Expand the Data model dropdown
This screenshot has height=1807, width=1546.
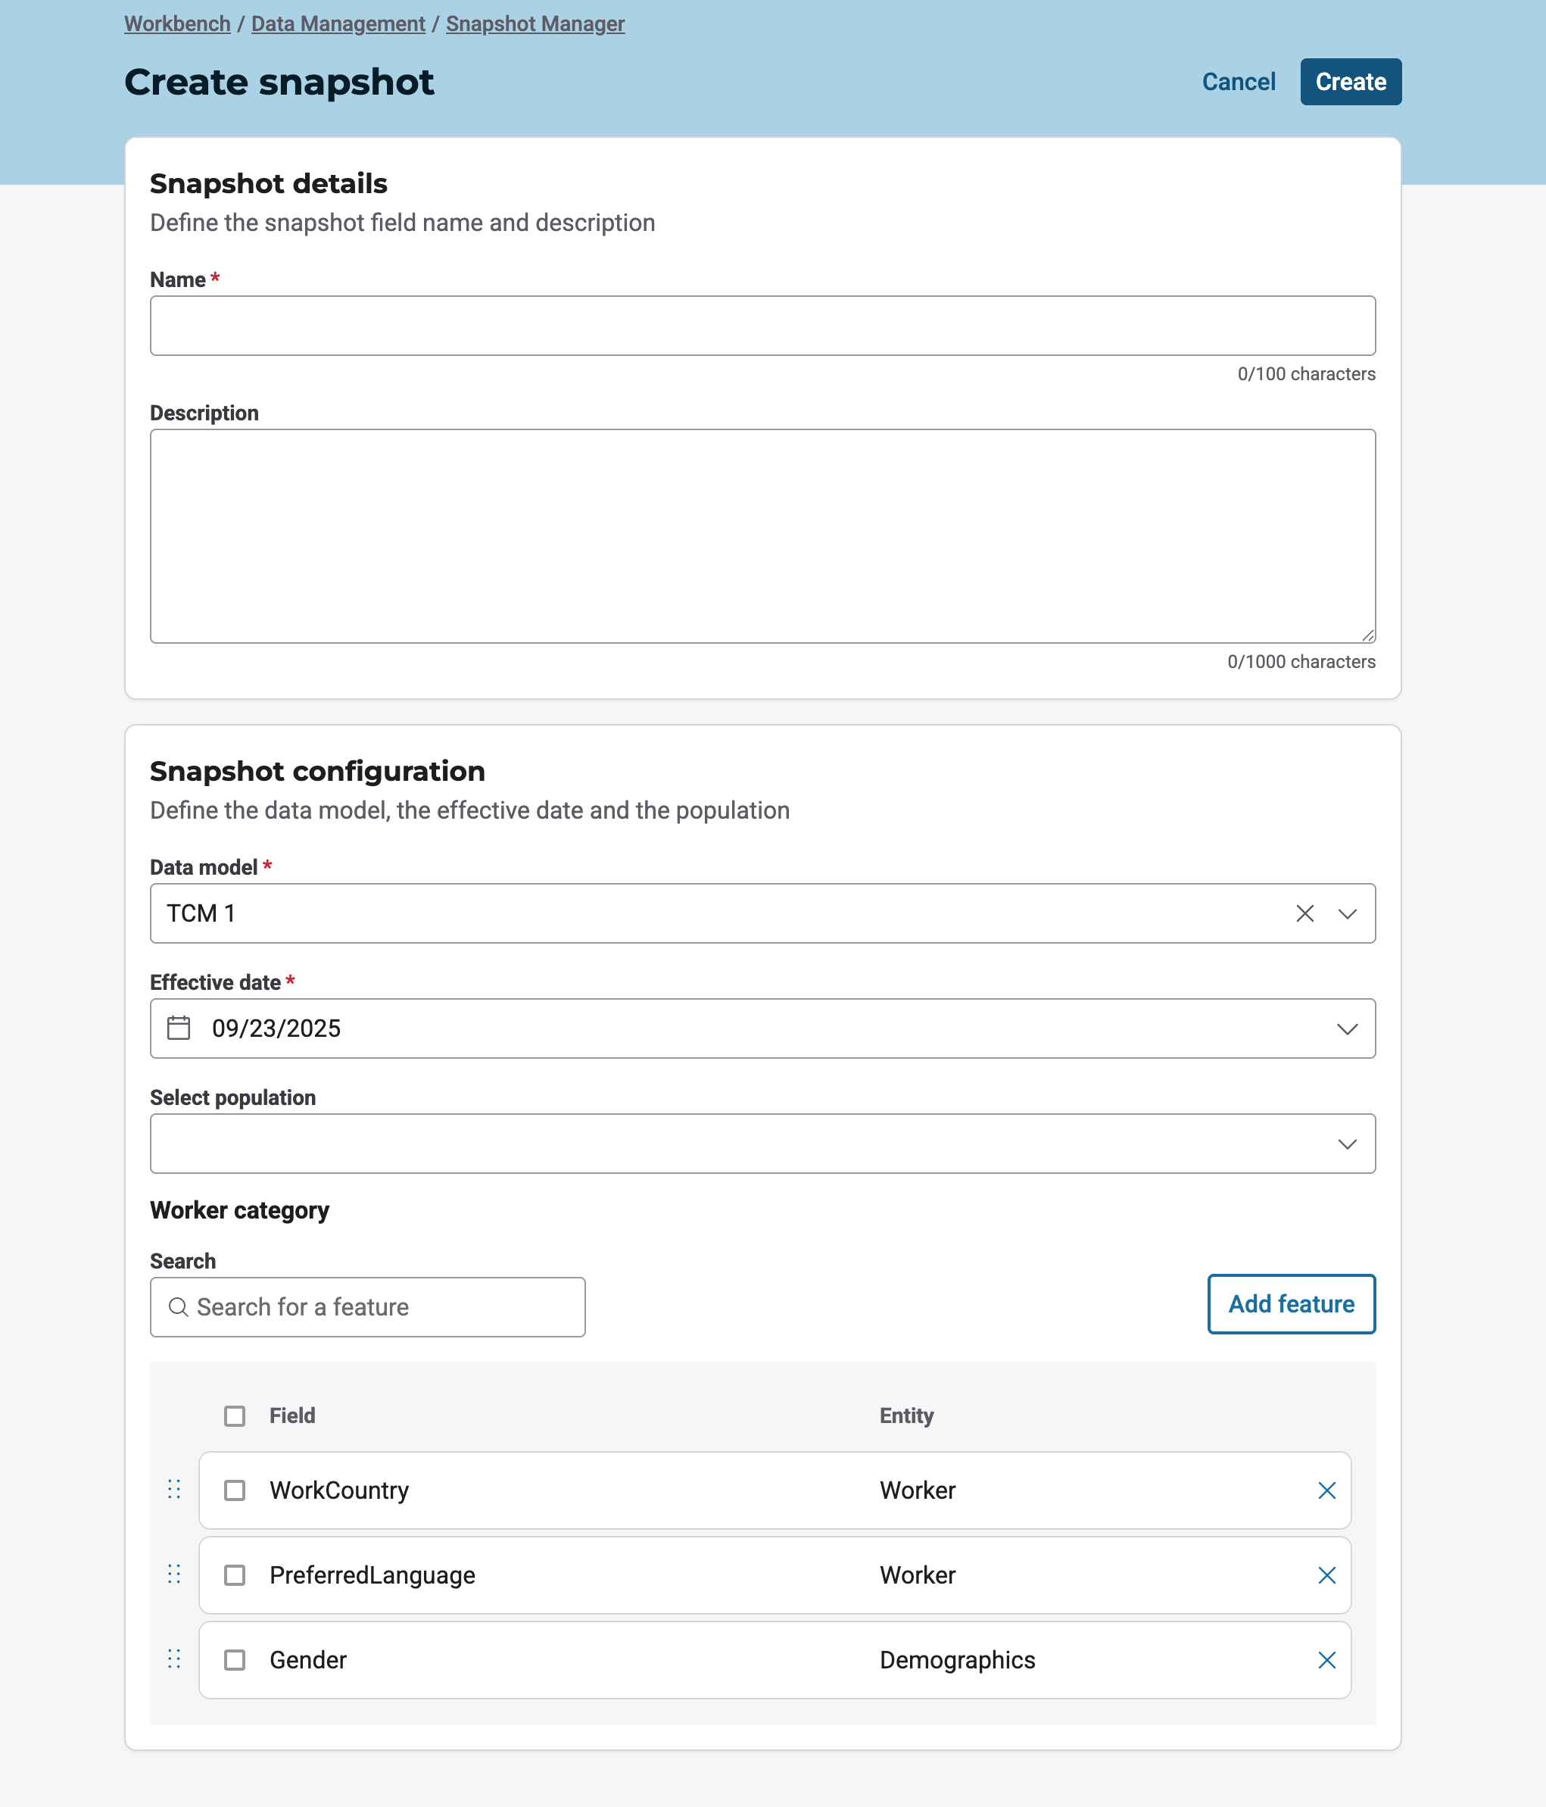pyautogui.click(x=1347, y=913)
